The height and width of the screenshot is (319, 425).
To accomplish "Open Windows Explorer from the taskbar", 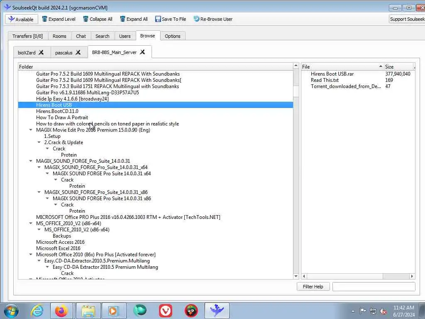I will 88,311.
